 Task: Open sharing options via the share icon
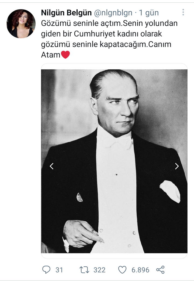[161, 269]
